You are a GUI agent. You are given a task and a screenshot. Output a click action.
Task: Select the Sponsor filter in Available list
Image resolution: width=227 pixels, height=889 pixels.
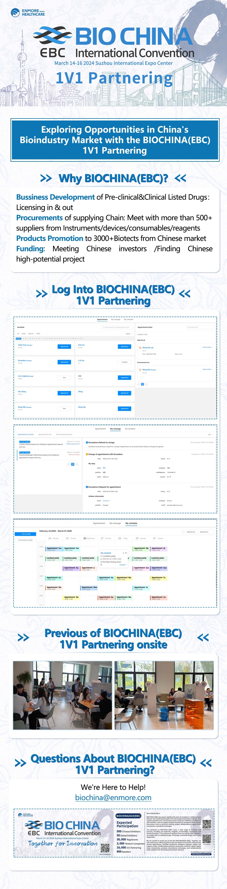coord(31,334)
